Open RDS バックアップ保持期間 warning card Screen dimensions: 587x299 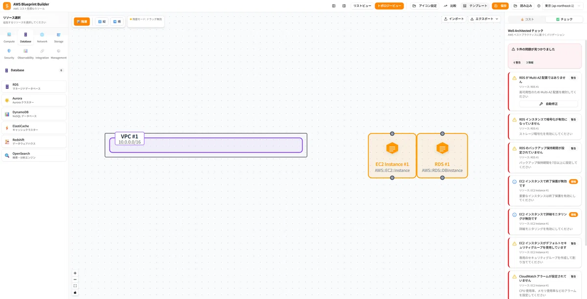tap(545, 157)
